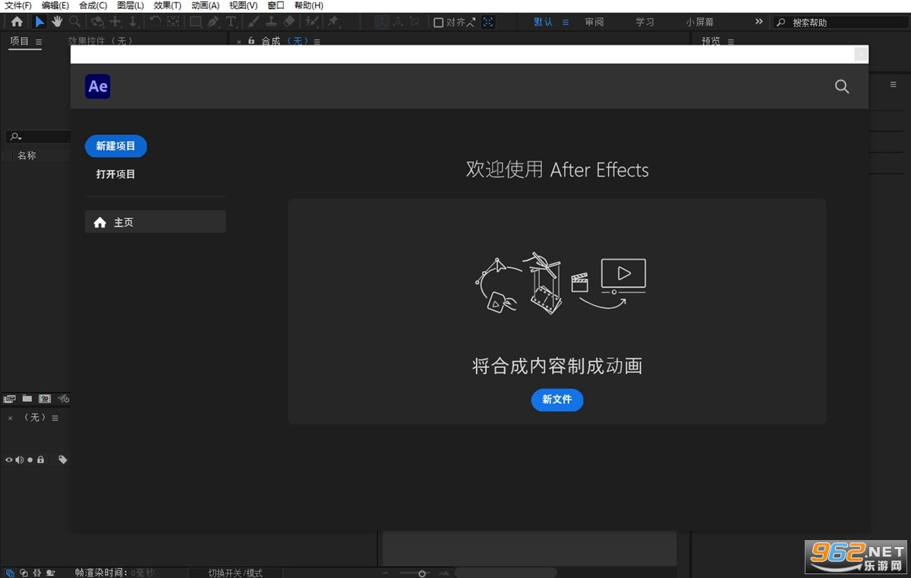Select the Selection arrow tool
This screenshot has width=911, height=578.
pos(39,22)
